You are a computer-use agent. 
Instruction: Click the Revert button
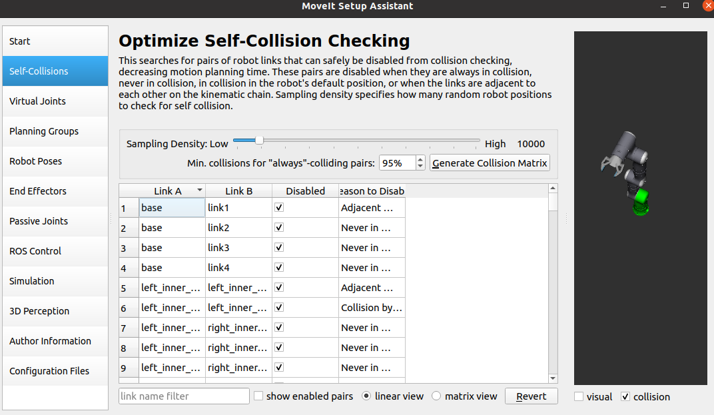532,396
